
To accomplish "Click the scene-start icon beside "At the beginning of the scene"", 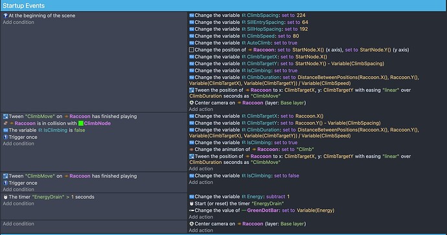I will click(x=5, y=15).
